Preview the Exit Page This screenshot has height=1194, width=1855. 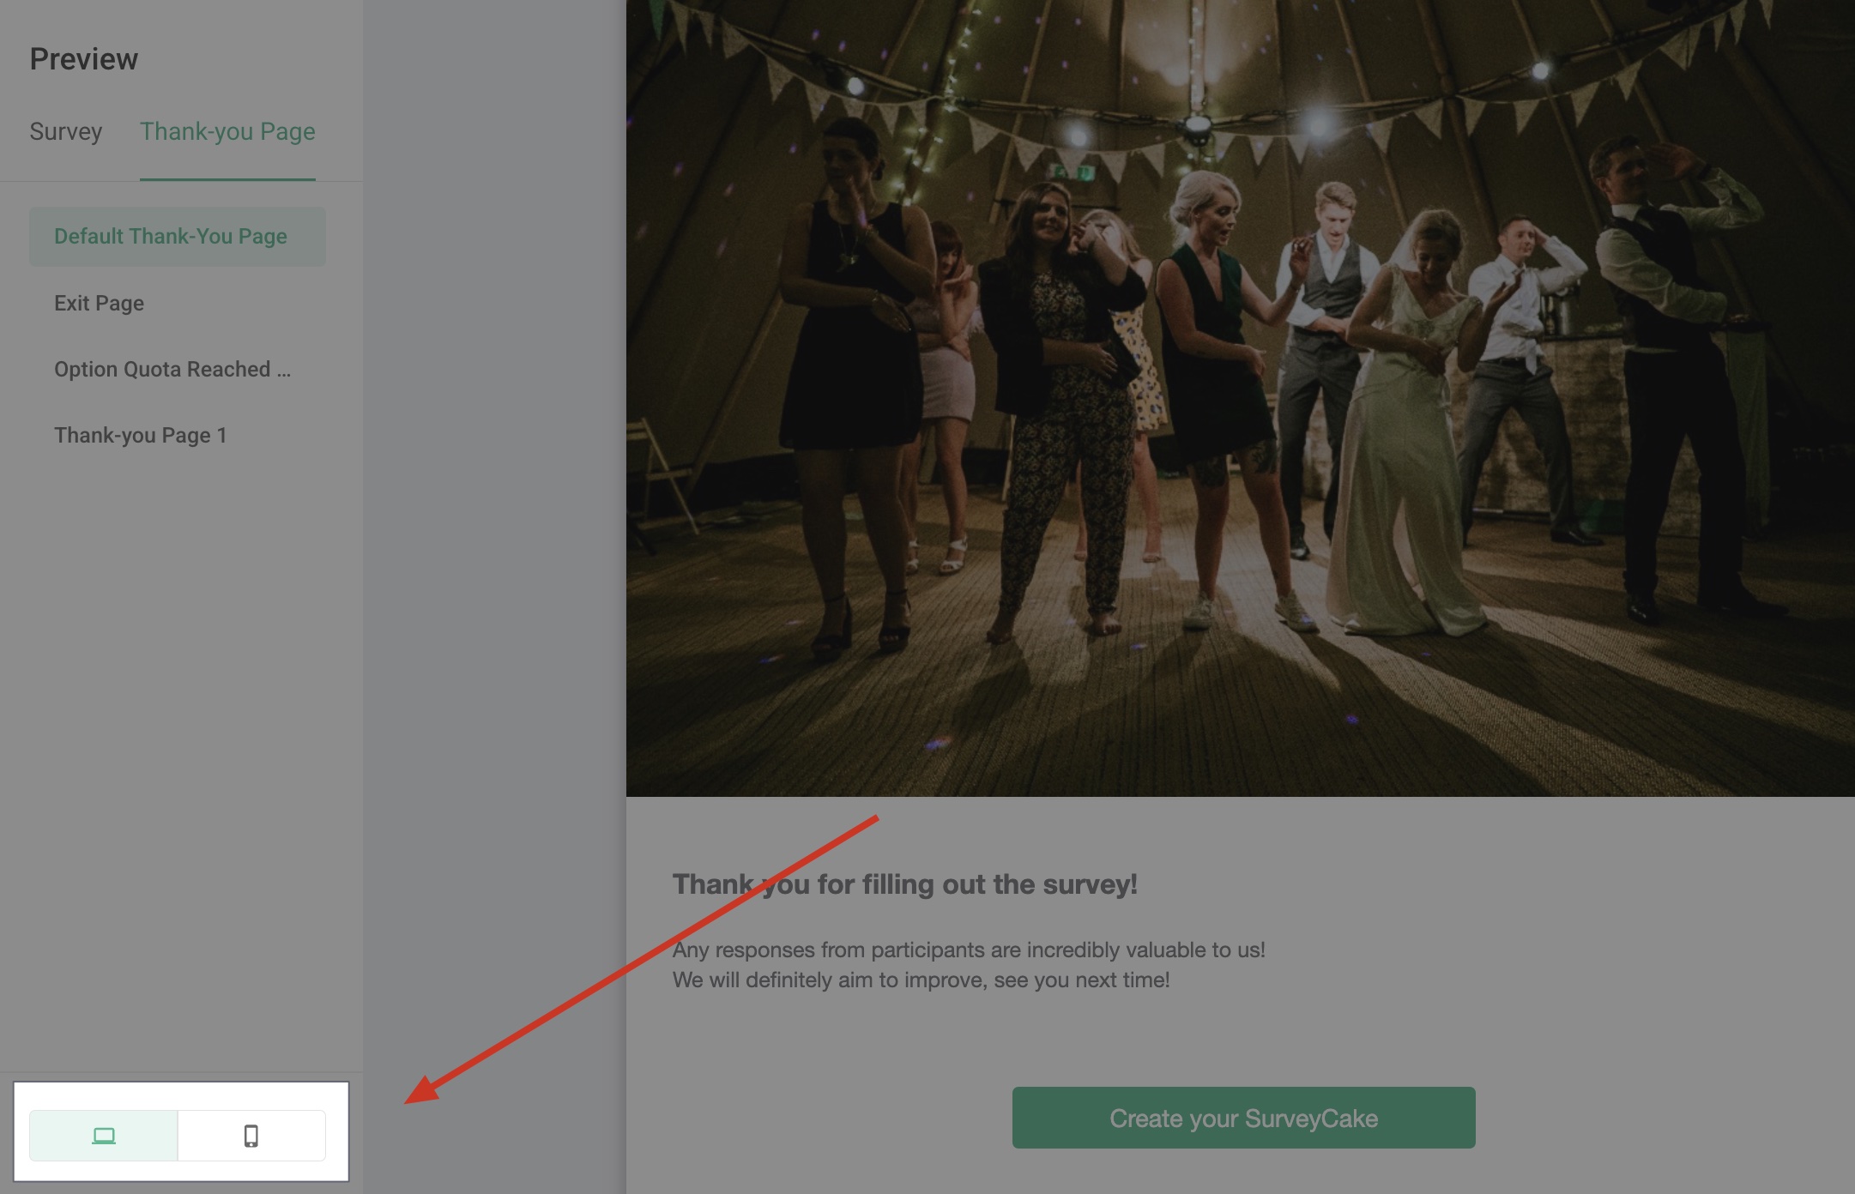coord(99,304)
